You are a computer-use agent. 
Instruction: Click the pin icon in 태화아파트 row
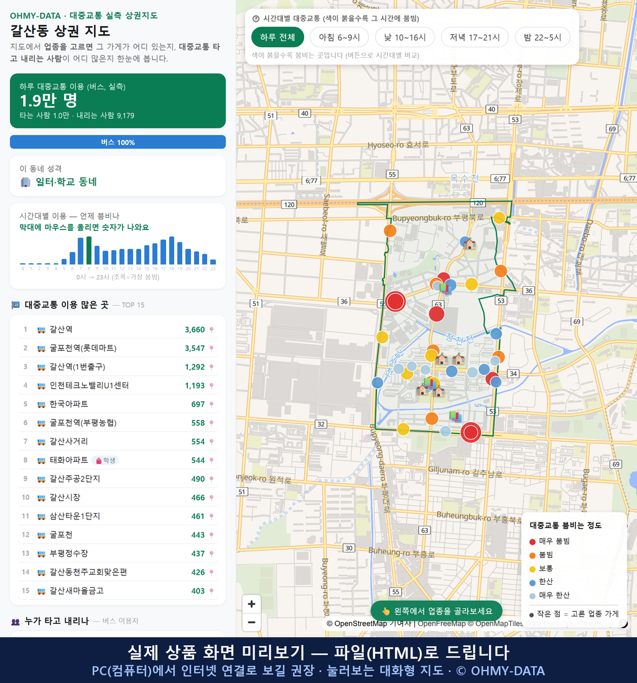212,460
